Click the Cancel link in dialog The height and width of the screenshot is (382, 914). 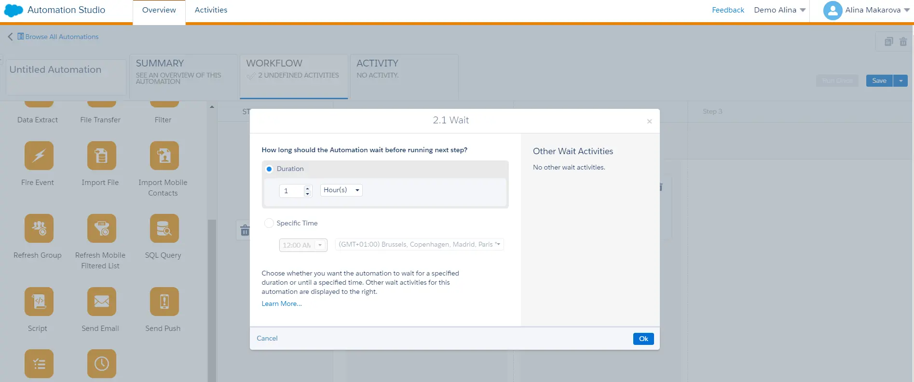(267, 339)
